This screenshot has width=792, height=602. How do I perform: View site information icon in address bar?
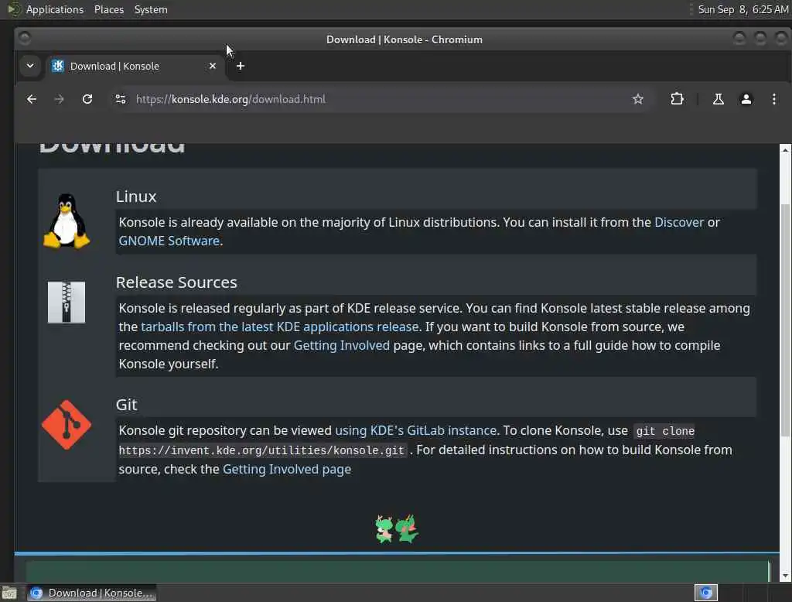[x=120, y=99]
